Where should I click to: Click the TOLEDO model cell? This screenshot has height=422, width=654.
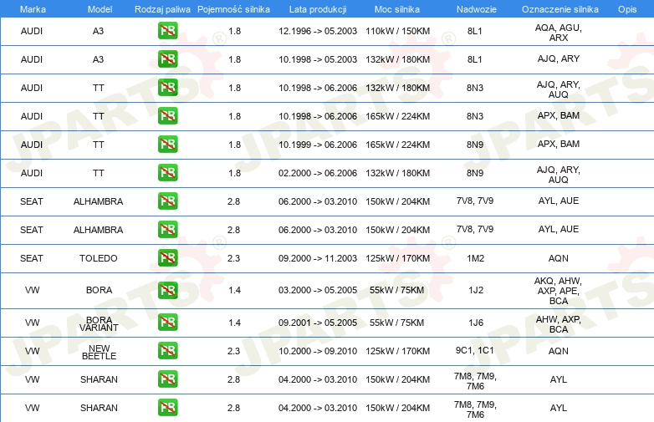pyautogui.click(x=99, y=258)
